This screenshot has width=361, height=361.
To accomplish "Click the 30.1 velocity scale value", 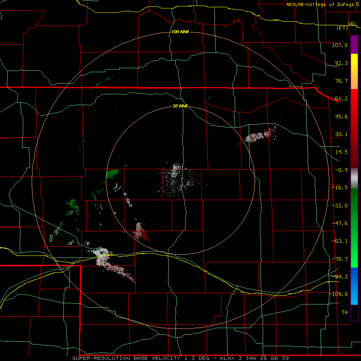I will coord(341,134).
